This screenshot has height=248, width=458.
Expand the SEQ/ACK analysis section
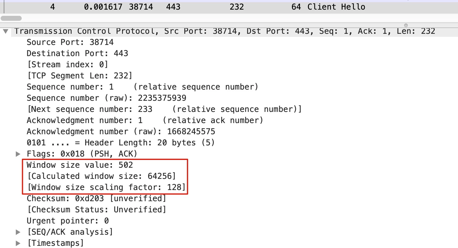pyautogui.click(x=18, y=232)
